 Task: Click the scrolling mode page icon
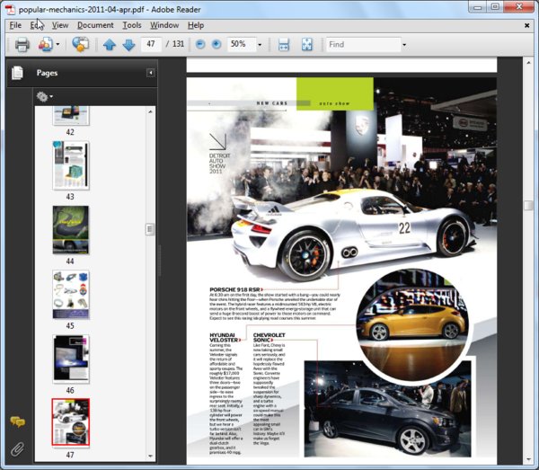284,44
